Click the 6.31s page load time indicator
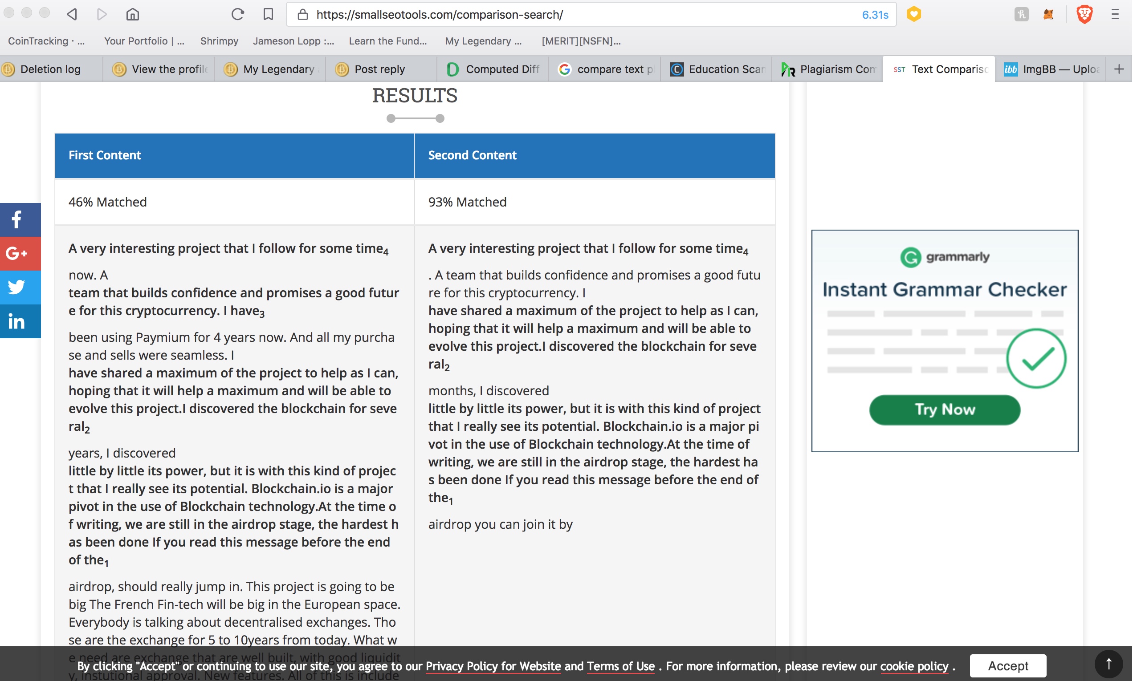Screen dimensions: 1133x681 pyautogui.click(x=875, y=15)
